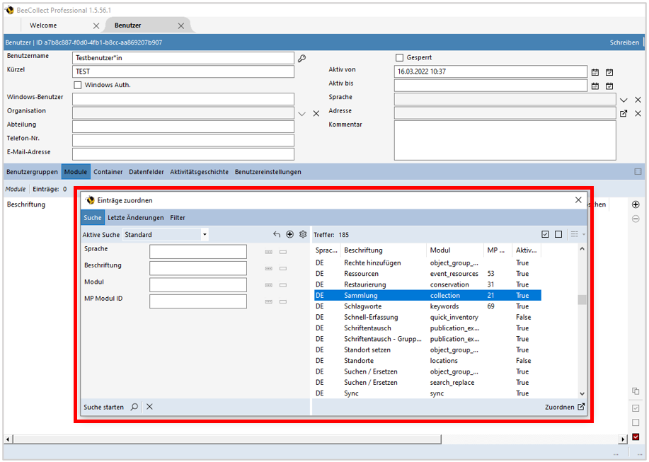Click the key icon beside Benutzername
Viewport: 649px width, 462px height.
pos(301,58)
